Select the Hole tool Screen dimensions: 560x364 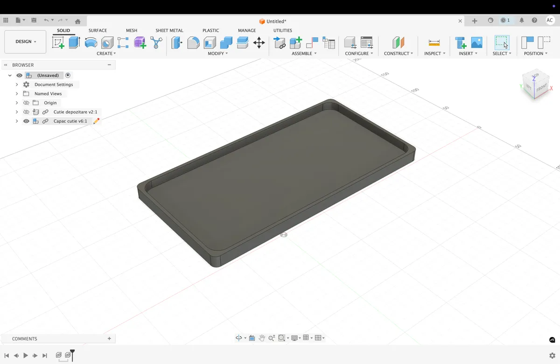[107, 42]
